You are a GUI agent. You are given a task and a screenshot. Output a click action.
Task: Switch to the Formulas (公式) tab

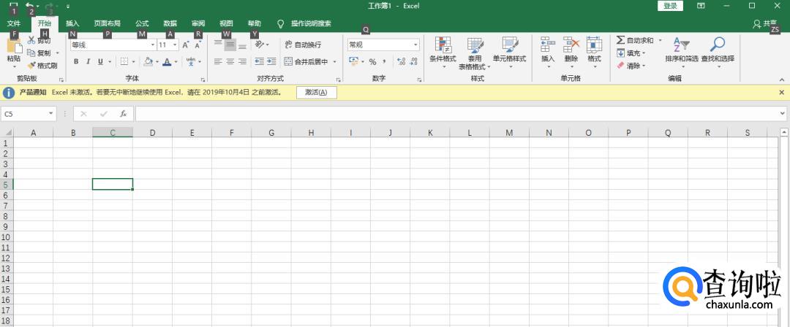(142, 23)
